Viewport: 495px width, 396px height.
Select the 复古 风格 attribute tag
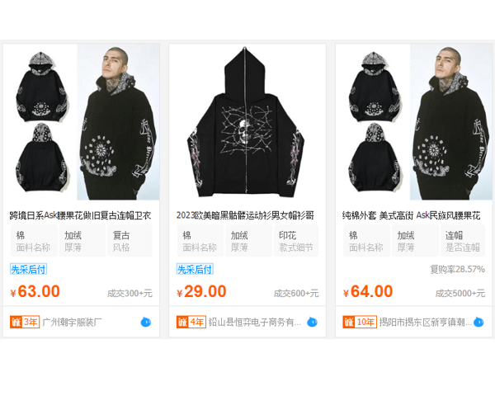(x=130, y=241)
